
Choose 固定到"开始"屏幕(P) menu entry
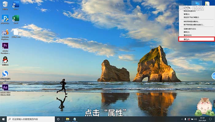click(x=197, y=17)
